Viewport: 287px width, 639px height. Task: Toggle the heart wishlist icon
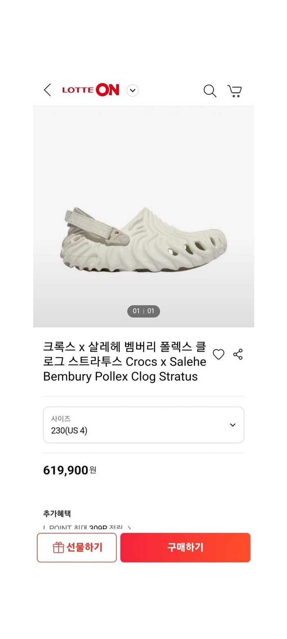[219, 354]
